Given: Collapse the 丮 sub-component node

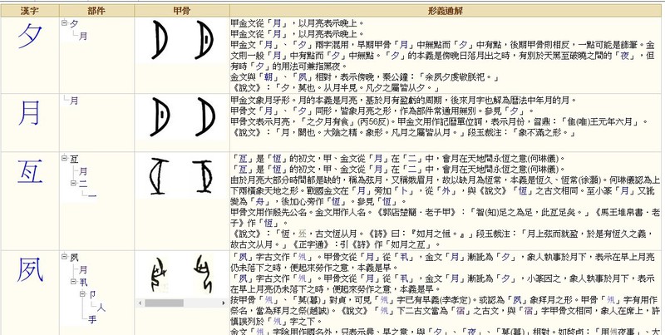Looking at the screenshot, I should [74, 282].
